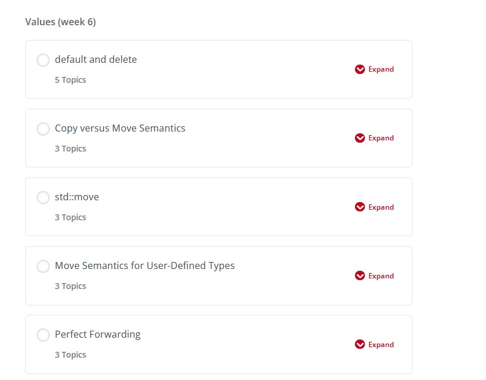486x380 pixels.
Task: Expand Move Semantics for User-Defined Types lesson
Action: pos(381,275)
